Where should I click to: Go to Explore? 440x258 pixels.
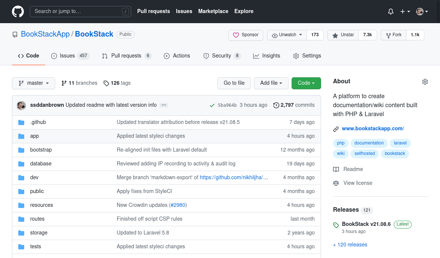(244, 11)
